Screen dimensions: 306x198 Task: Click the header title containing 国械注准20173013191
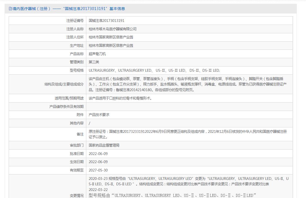[69, 9]
